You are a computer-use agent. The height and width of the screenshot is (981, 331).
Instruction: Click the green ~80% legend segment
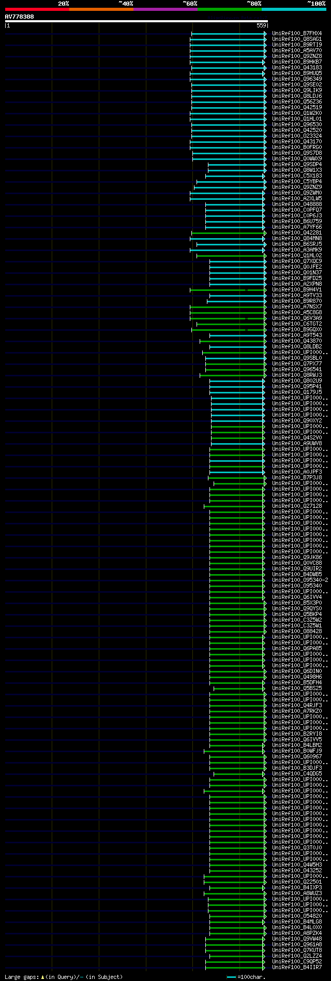(x=230, y=9)
